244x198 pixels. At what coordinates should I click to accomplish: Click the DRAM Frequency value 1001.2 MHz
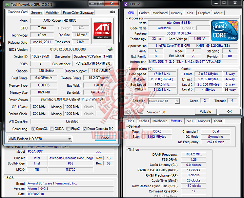click(194, 154)
